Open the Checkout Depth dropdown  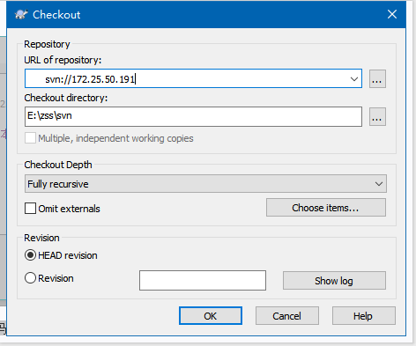205,184
